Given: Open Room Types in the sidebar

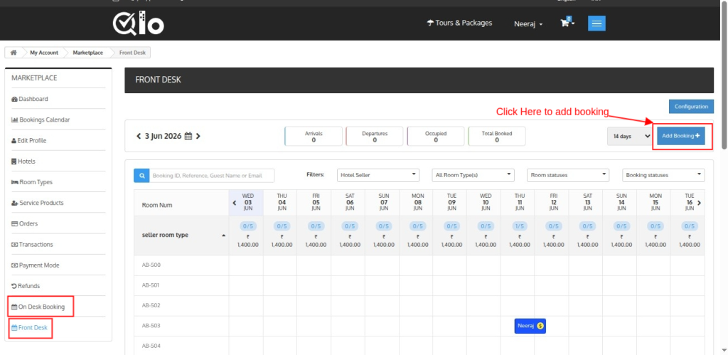Looking at the screenshot, I should [32, 182].
